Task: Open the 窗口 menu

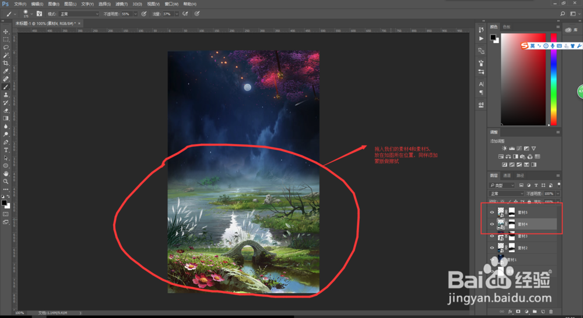Action: [x=171, y=4]
